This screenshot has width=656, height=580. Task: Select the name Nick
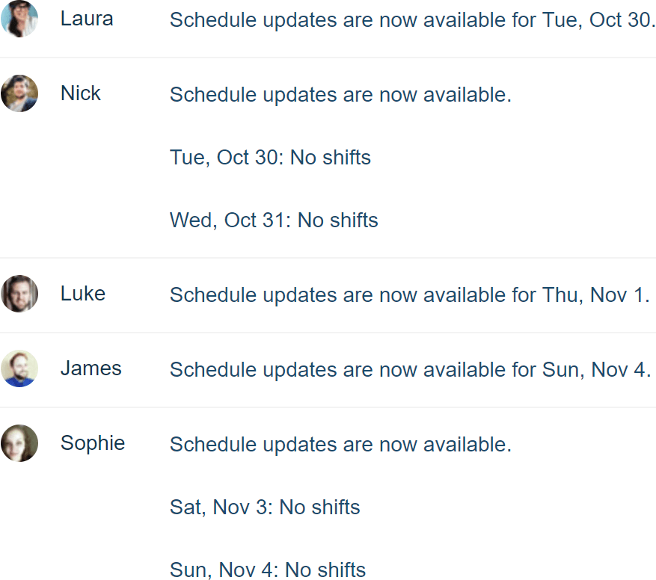coord(81,93)
